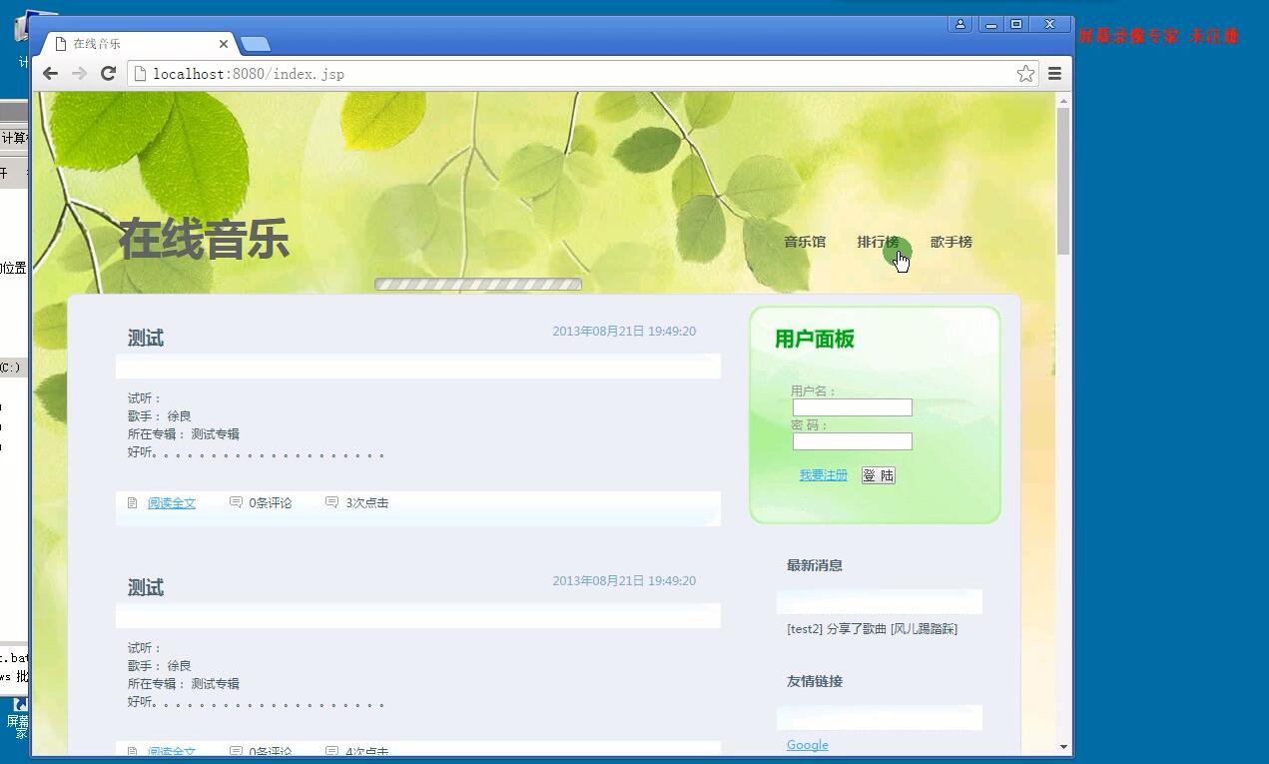This screenshot has width=1269, height=764.
Task: Click document icon beside first 阅读全文
Action: pyautogui.click(x=132, y=502)
